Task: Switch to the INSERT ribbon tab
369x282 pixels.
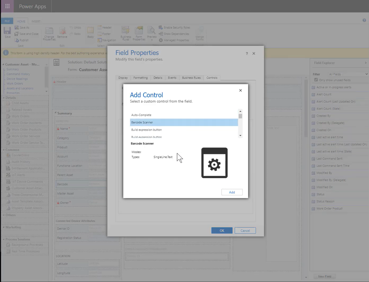Action: point(36,21)
